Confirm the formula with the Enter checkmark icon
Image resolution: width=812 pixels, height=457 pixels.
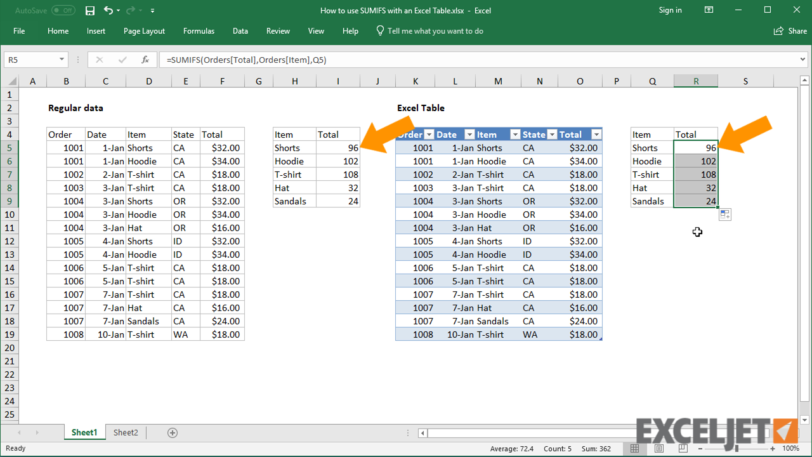[x=122, y=60]
